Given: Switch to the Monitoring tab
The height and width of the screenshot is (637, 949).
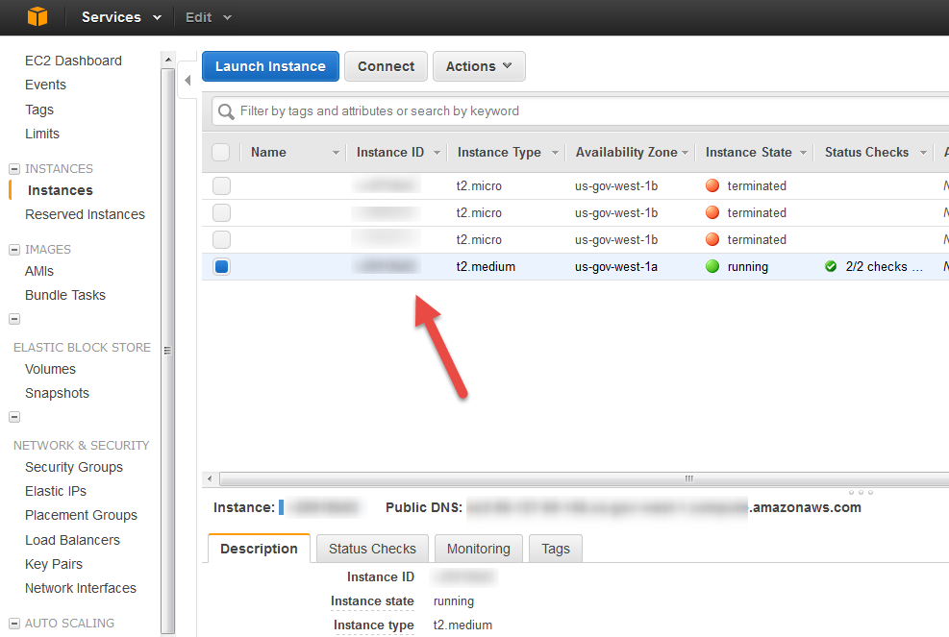Looking at the screenshot, I should pos(478,549).
